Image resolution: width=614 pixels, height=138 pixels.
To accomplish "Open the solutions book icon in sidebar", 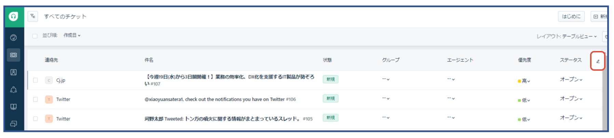I will click(13, 107).
